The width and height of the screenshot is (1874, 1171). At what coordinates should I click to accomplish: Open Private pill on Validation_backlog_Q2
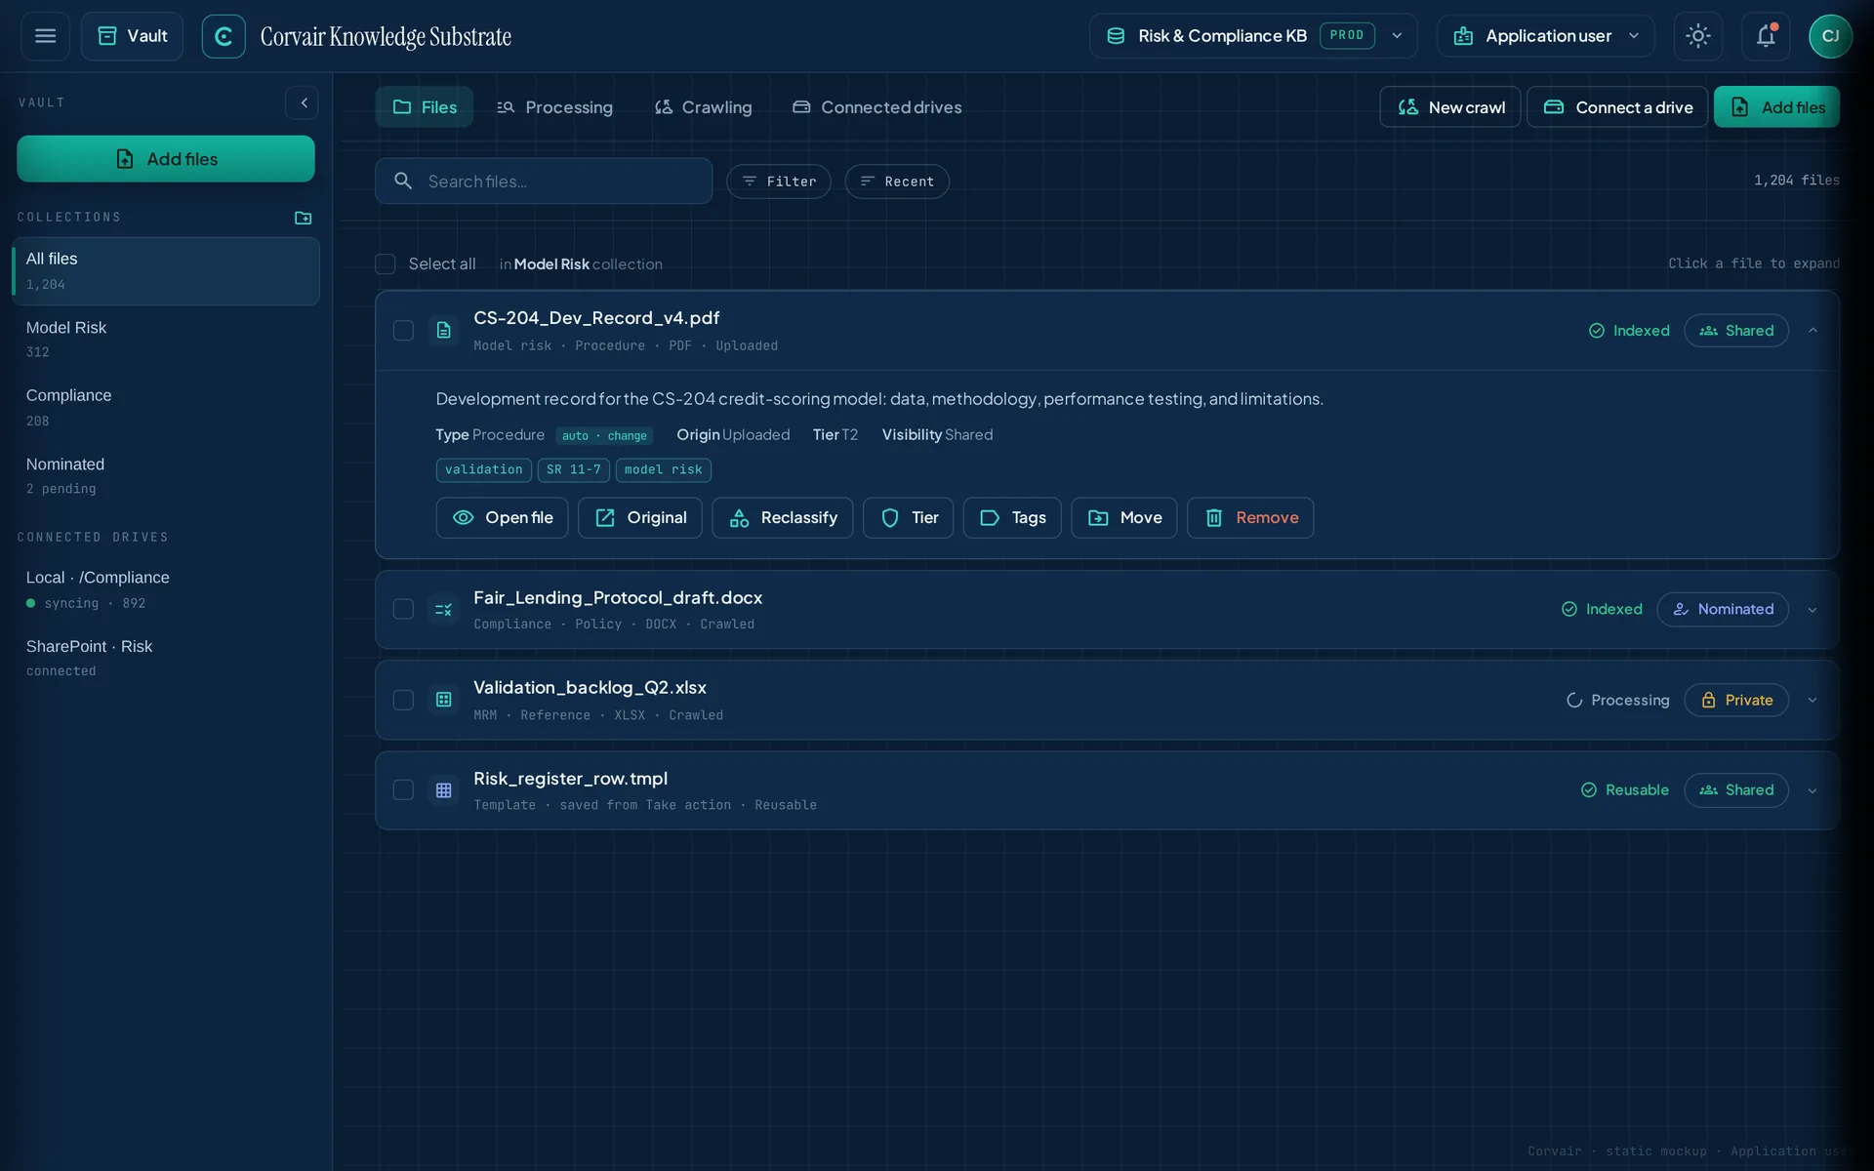1736,700
